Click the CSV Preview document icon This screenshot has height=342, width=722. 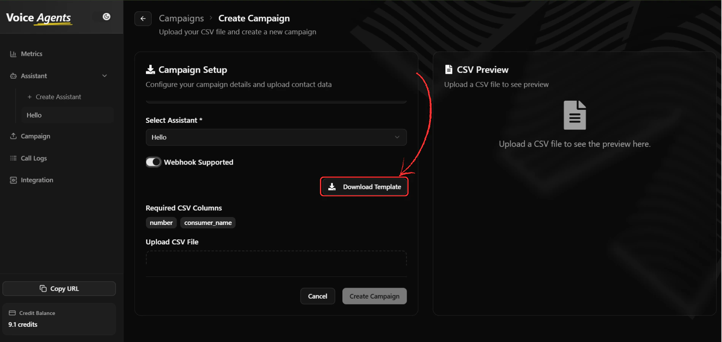click(449, 69)
